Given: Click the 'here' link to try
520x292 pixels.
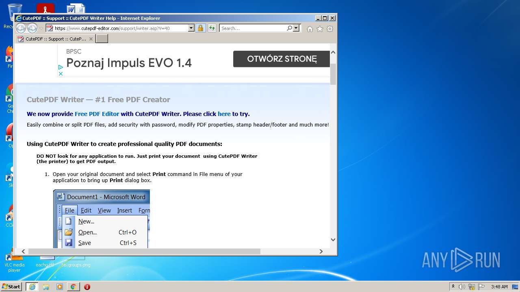Looking at the screenshot, I should coord(224,114).
